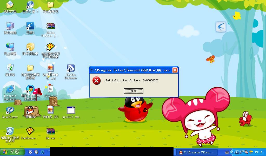Launch media player from quick launch
The height and width of the screenshot is (156, 266).
(x=36, y=152)
